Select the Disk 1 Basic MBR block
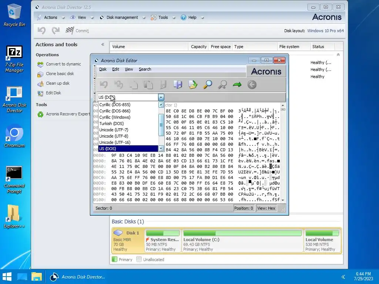 click(128, 240)
